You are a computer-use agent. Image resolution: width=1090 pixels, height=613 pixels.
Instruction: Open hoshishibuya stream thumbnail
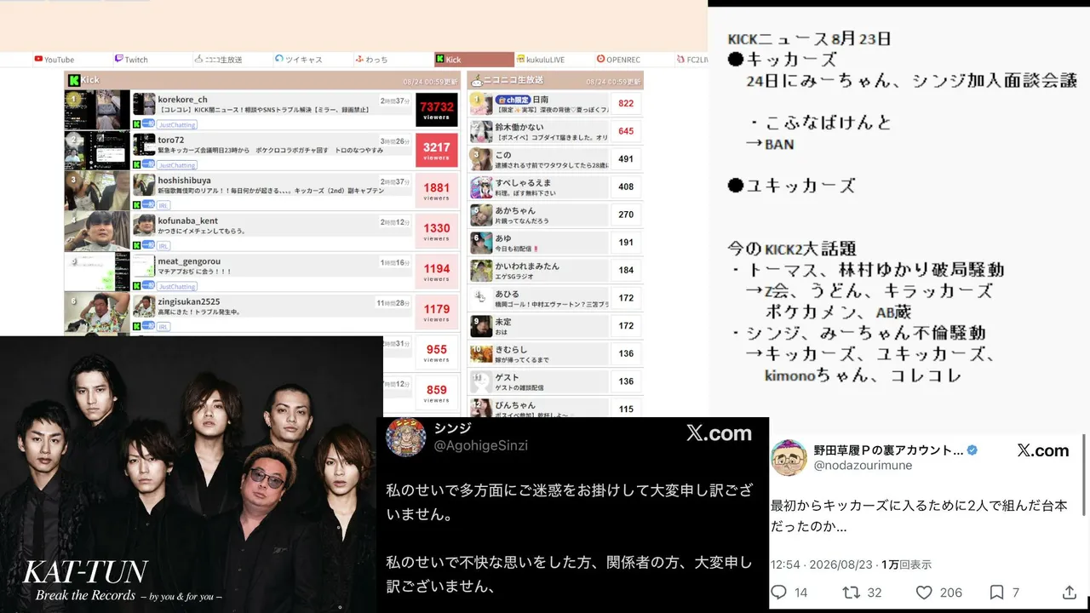pyautogui.click(x=97, y=191)
